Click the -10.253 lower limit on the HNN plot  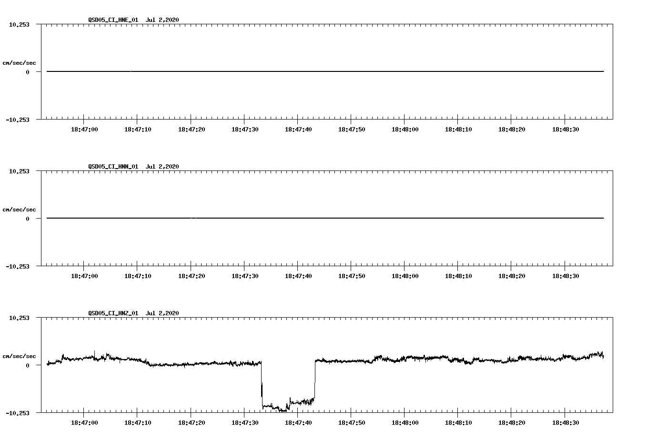pos(18,267)
